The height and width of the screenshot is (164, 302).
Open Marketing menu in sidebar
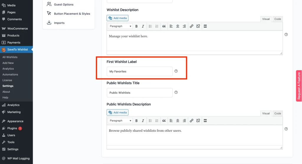(x=17, y=112)
